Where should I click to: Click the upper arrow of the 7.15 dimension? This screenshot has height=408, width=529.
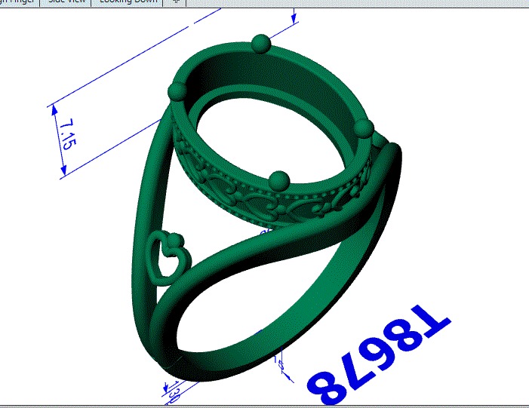(55, 111)
